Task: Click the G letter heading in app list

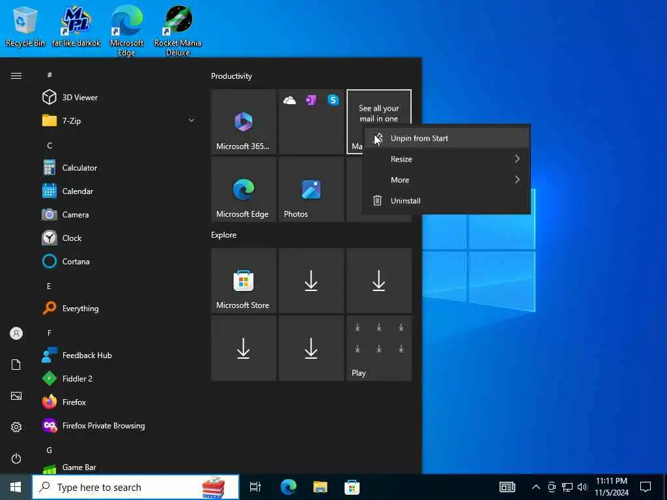Action: pos(50,451)
